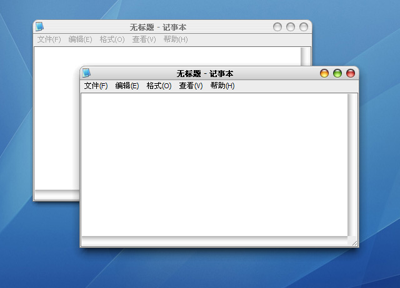Open 编辑(E) menu in background Notepad window
Viewport: 400px width, 288px height.
click(x=81, y=39)
